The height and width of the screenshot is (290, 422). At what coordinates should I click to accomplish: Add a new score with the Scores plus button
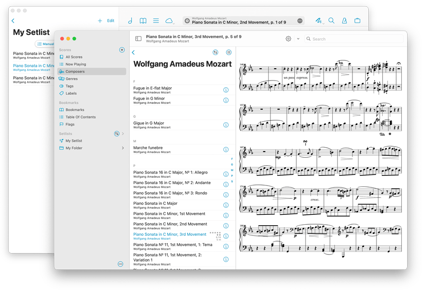click(x=122, y=50)
